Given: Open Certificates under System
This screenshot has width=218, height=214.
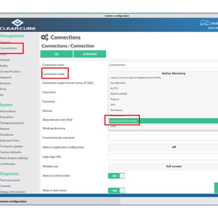Looking at the screenshot, I should [8, 164].
